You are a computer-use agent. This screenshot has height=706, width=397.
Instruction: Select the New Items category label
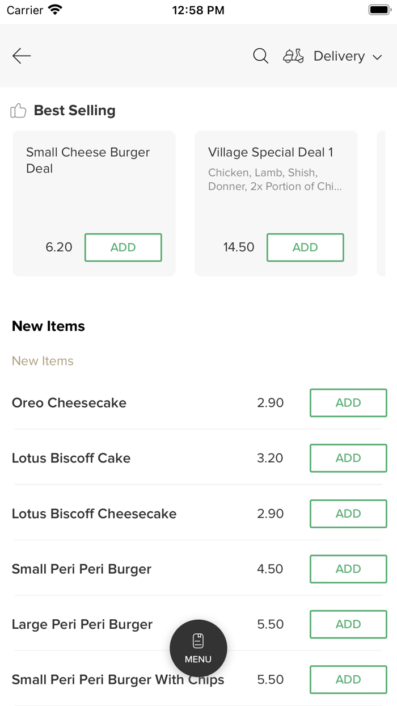click(43, 361)
